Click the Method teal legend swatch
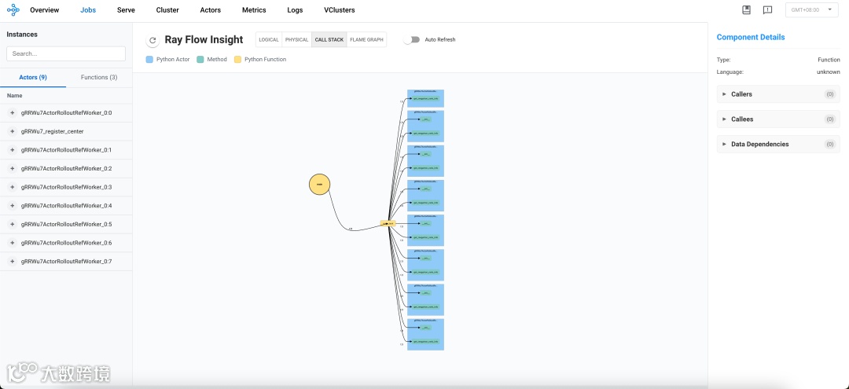This screenshot has height=389, width=849. click(200, 60)
